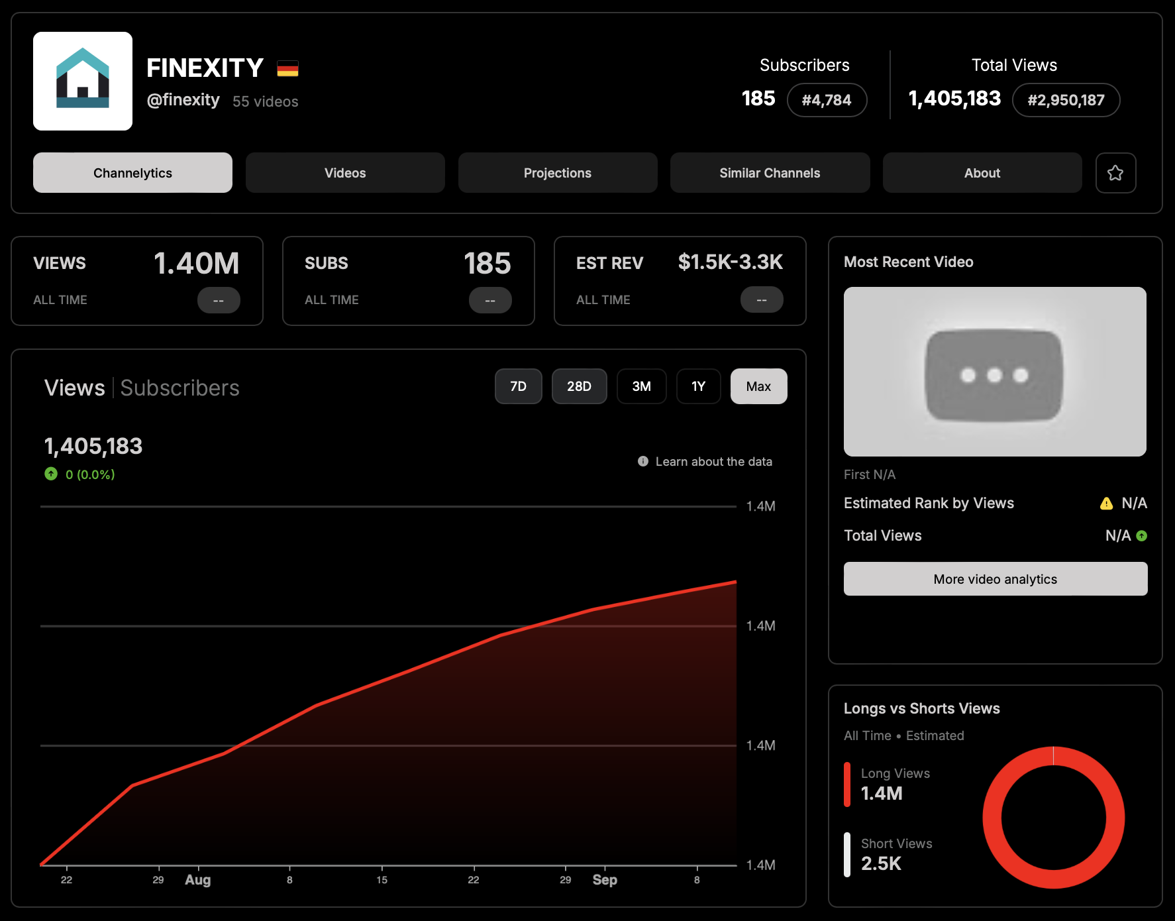Click the subscriber rank #4,784 badge
1175x921 pixels.
tap(827, 100)
